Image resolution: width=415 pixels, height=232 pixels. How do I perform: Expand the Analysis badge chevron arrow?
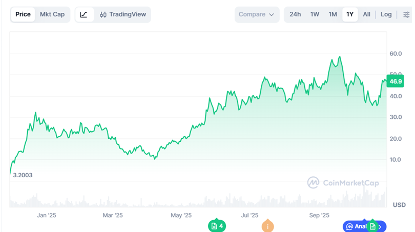coord(381,226)
